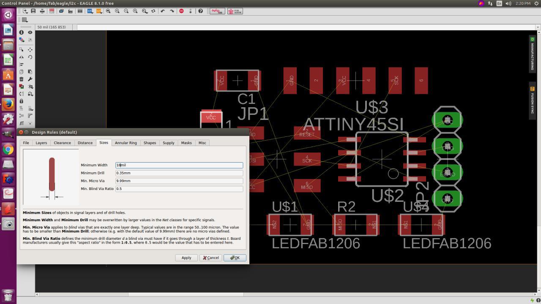Open the sound volume indicator

coord(508,3)
